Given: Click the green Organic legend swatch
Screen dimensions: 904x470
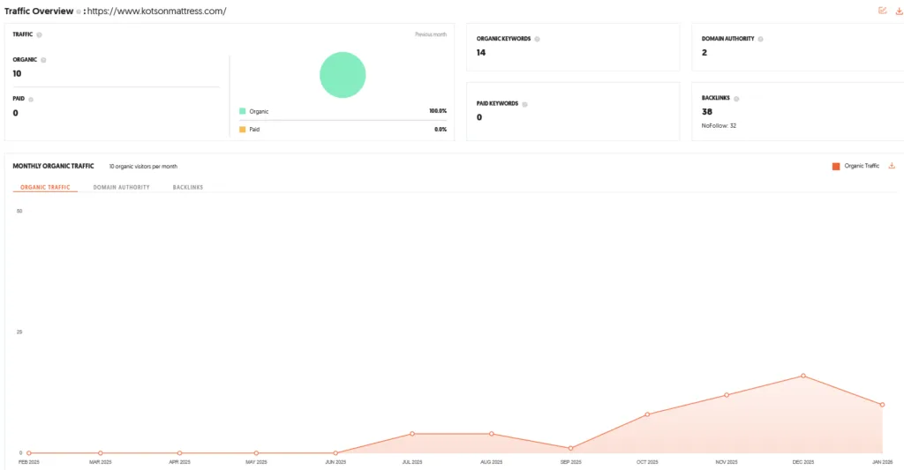Looking at the screenshot, I should click(242, 111).
